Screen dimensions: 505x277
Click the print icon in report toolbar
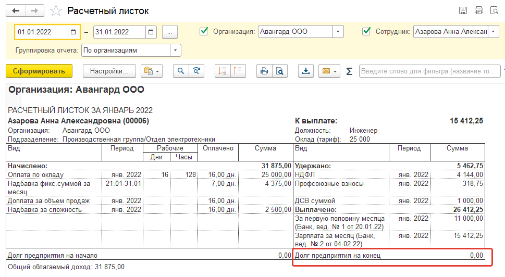pyautogui.click(x=264, y=71)
